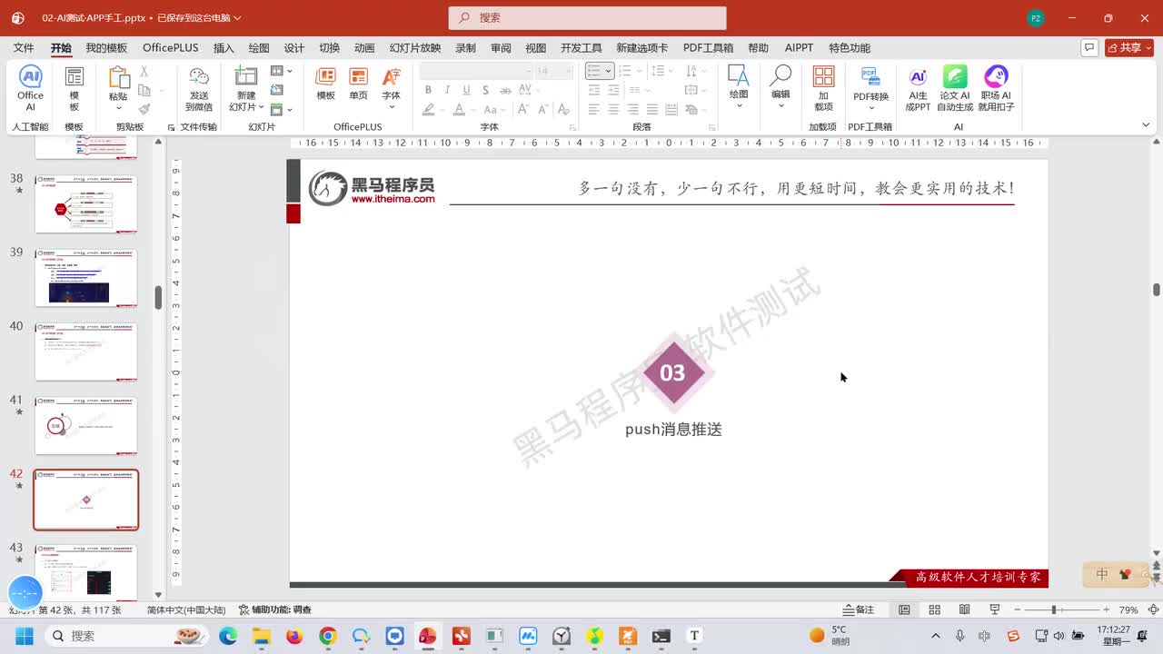This screenshot has width=1163, height=654.
Task: Click the 共享 share button
Action: click(1129, 47)
